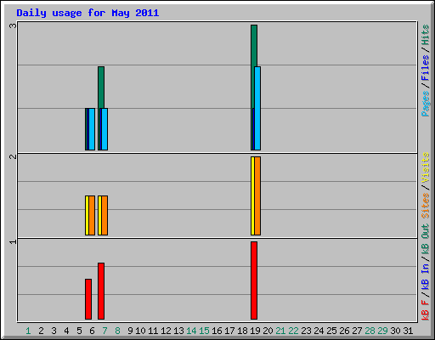This screenshot has width=435, height=340.
Task: Click day '10' on the date axis
Action: coord(140,331)
